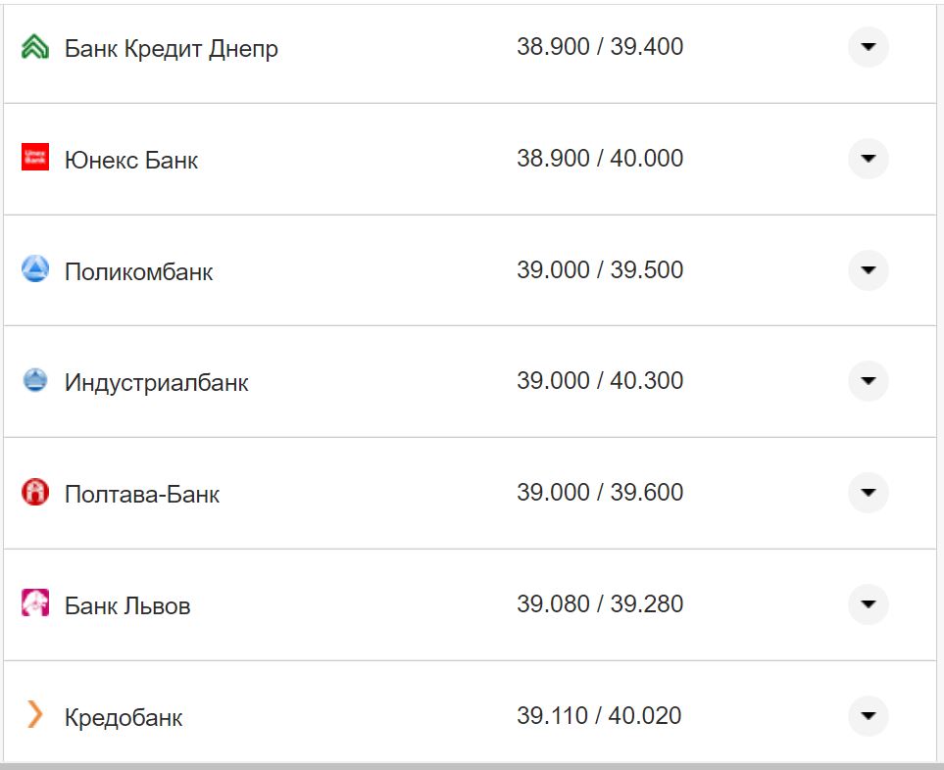Click the red Полтава-Банк logo icon
The height and width of the screenshot is (770, 944).
34,493
